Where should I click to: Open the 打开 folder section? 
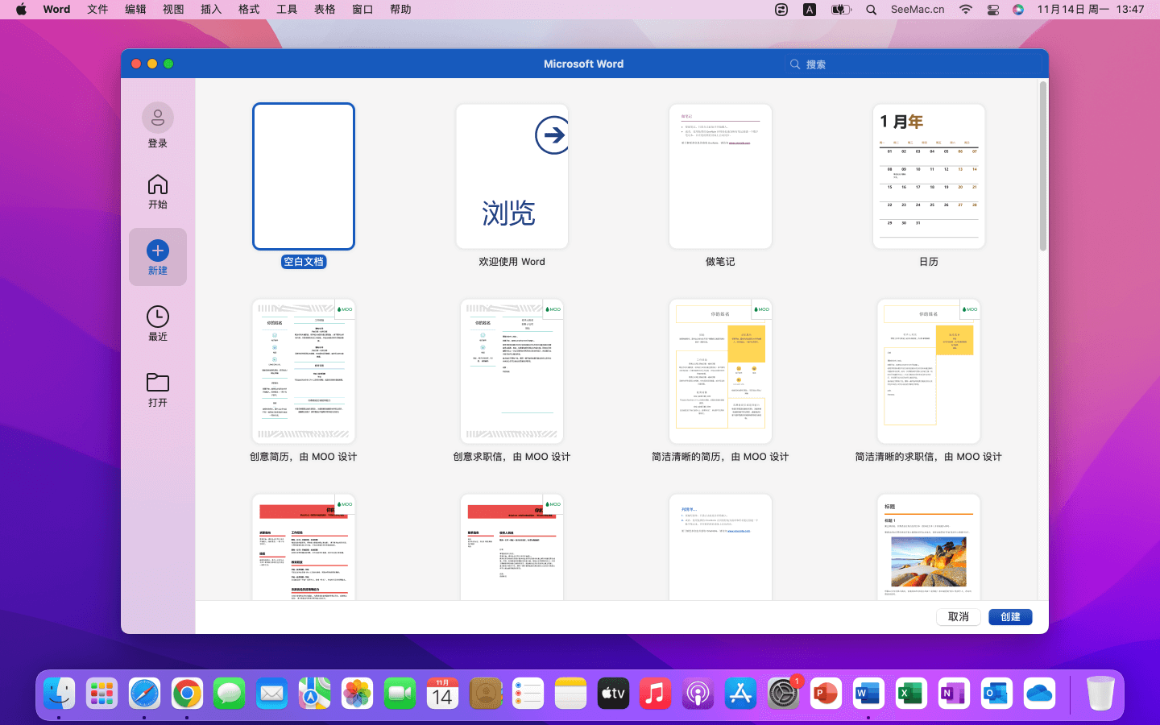click(x=158, y=390)
